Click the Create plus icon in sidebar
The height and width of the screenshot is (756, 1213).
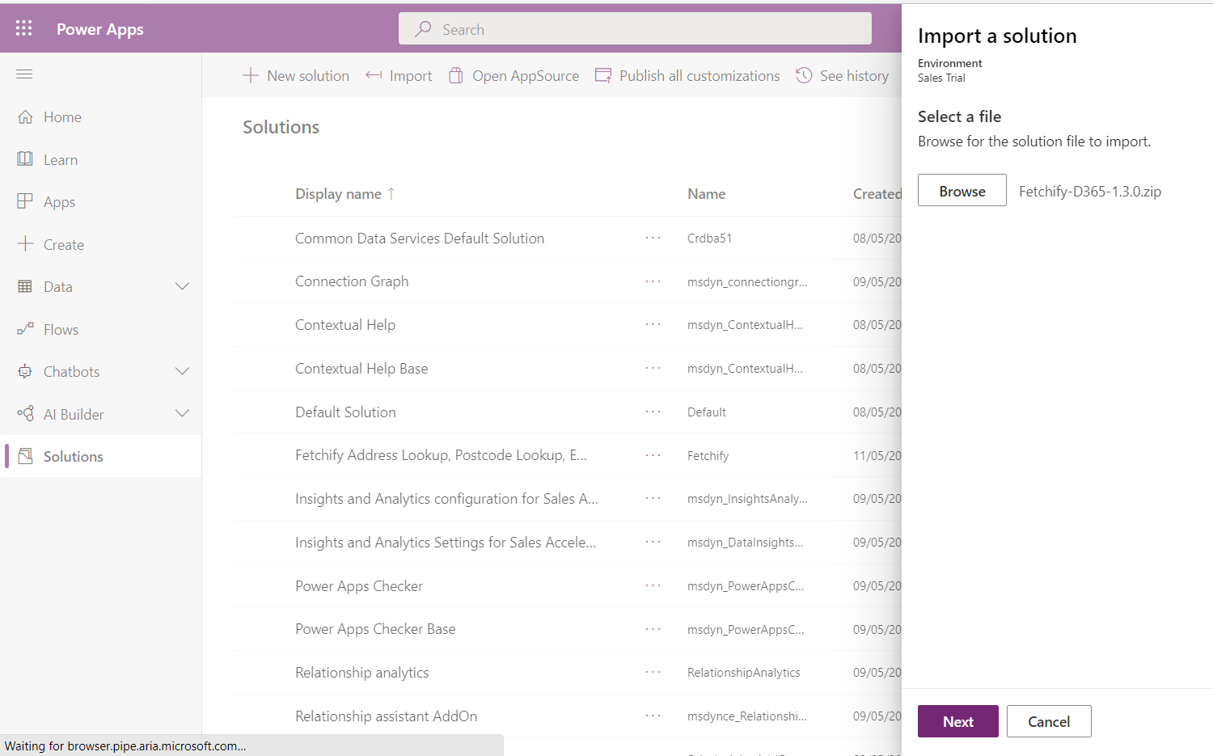[x=25, y=243]
